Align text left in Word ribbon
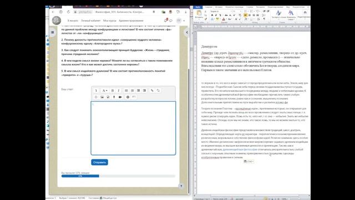This screenshot has width=355, height=200. click(x=245, y=15)
